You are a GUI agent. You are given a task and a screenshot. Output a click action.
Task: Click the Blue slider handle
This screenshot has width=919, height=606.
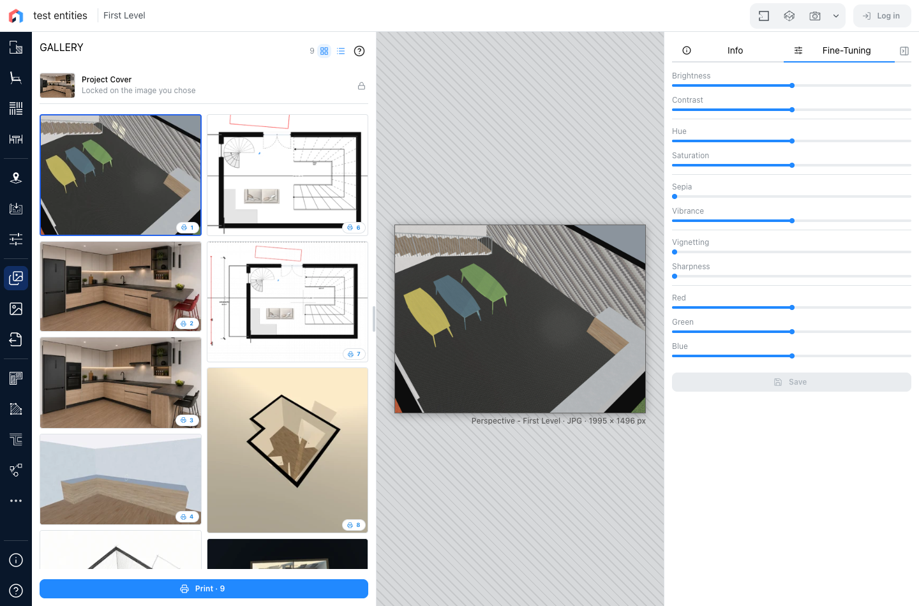[792, 356]
